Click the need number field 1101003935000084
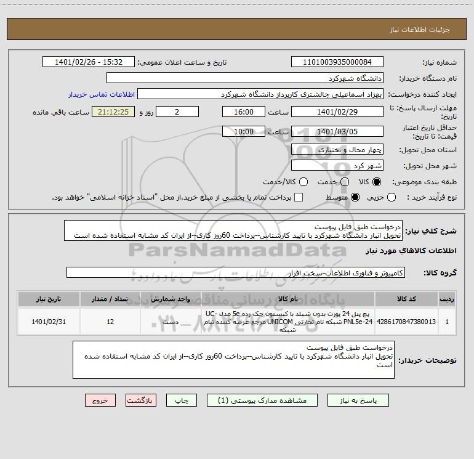The height and width of the screenshot is (459, 474). [337, 62]
